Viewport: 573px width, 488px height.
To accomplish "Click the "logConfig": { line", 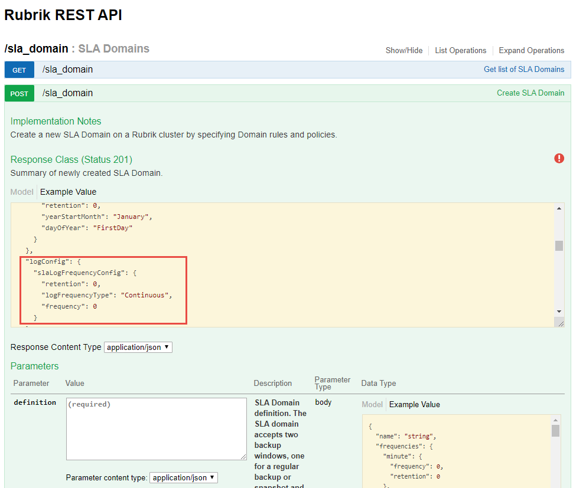I will coord(53,261).
